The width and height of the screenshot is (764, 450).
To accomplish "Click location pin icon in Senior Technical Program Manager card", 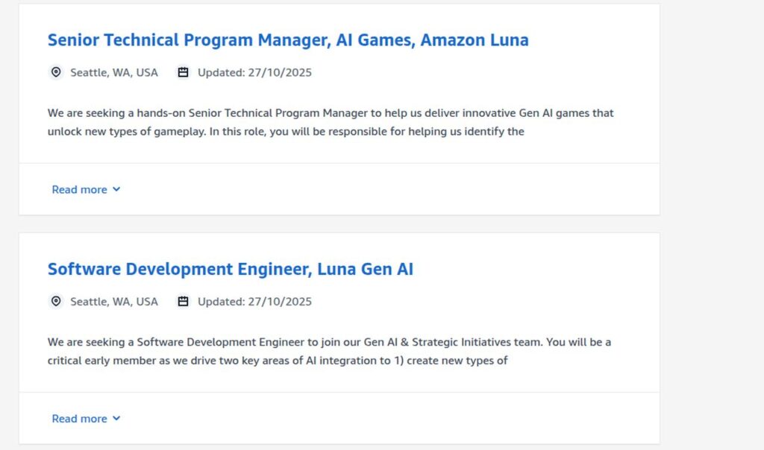I will click(56, 72).
